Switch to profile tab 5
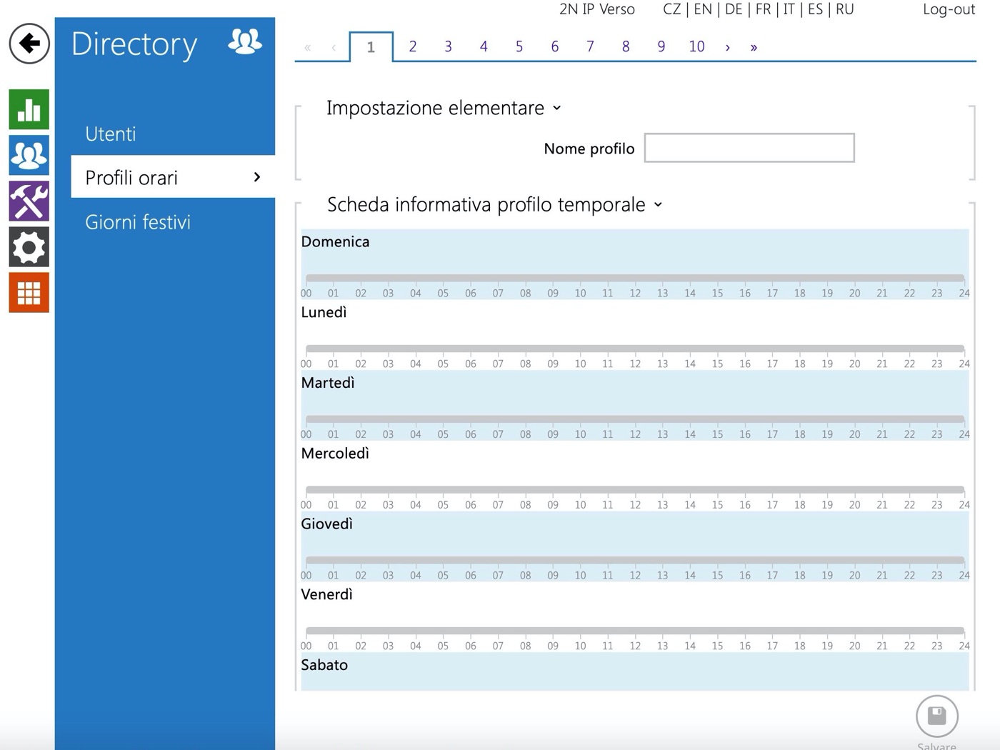This screenshot has height=750, width=1000. pos(519,47)
